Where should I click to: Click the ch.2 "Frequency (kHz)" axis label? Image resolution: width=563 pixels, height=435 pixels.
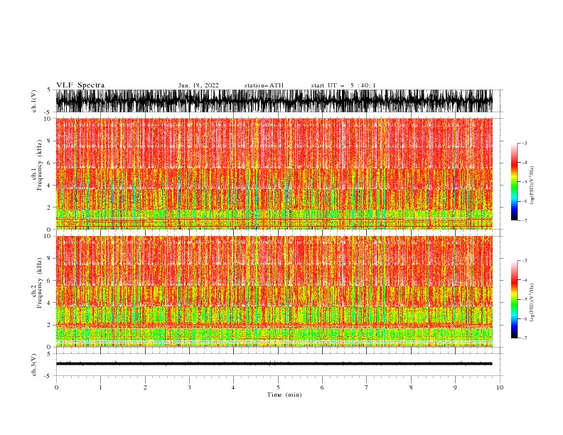[x=40, y=283]
